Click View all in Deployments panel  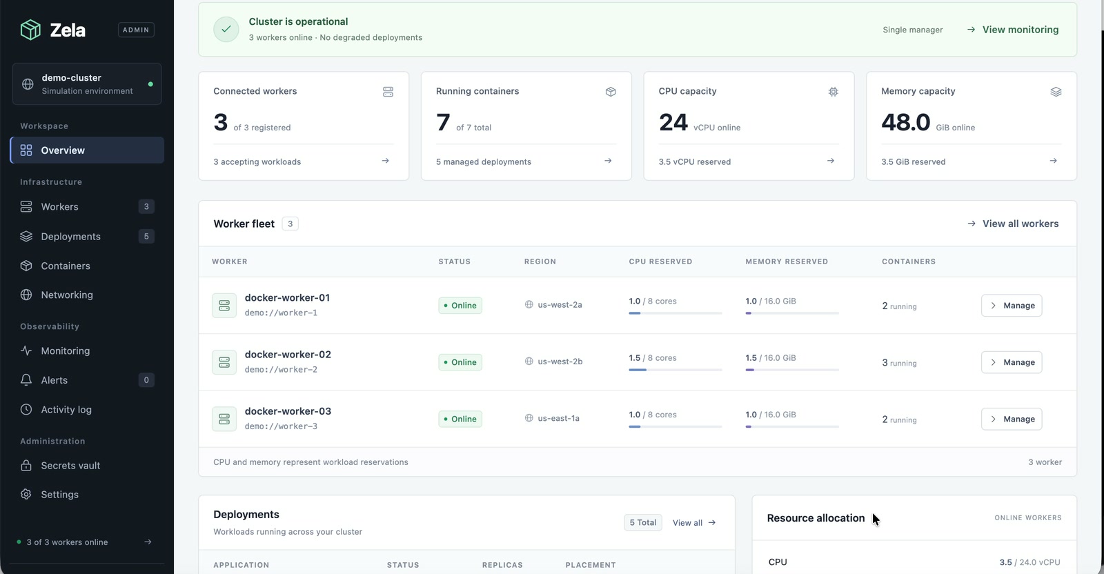(694, 523)
